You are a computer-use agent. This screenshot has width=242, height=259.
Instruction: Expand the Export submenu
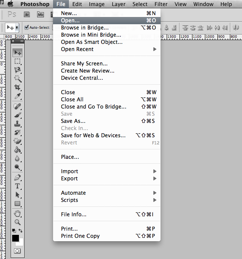point(107,178)
